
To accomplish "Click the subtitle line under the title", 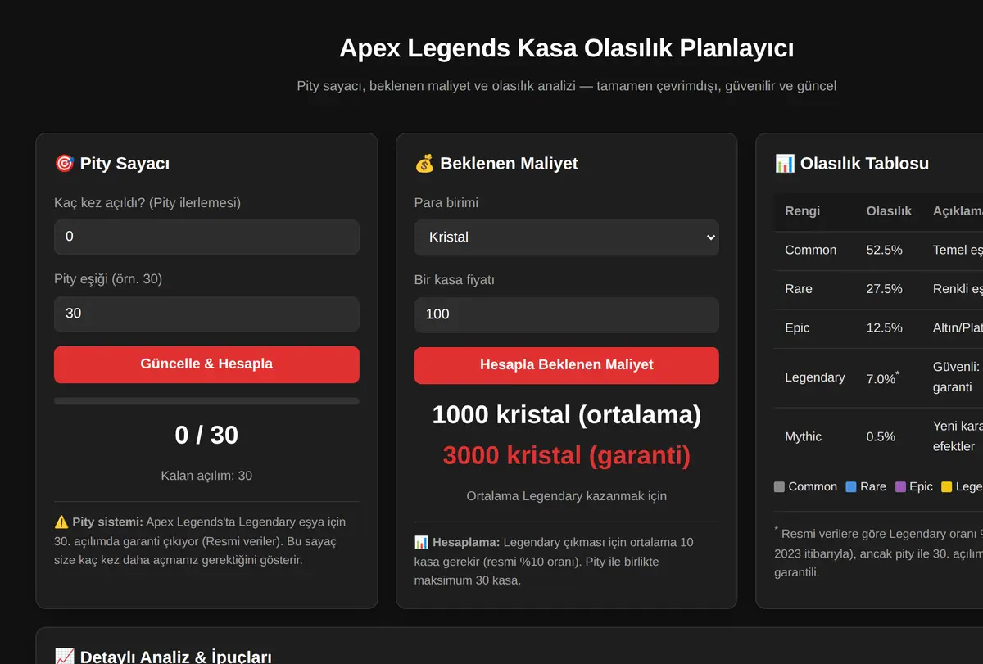I will [566, 85].
